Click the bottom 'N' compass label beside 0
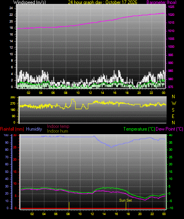 click(173, 123)
